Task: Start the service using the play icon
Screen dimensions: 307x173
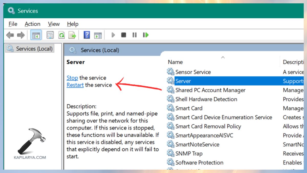Action: 113,35
